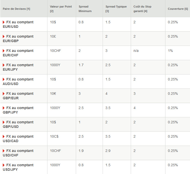Click the red triangle beside EUR/CHF
190x174 pixels.
pos(4,51)
